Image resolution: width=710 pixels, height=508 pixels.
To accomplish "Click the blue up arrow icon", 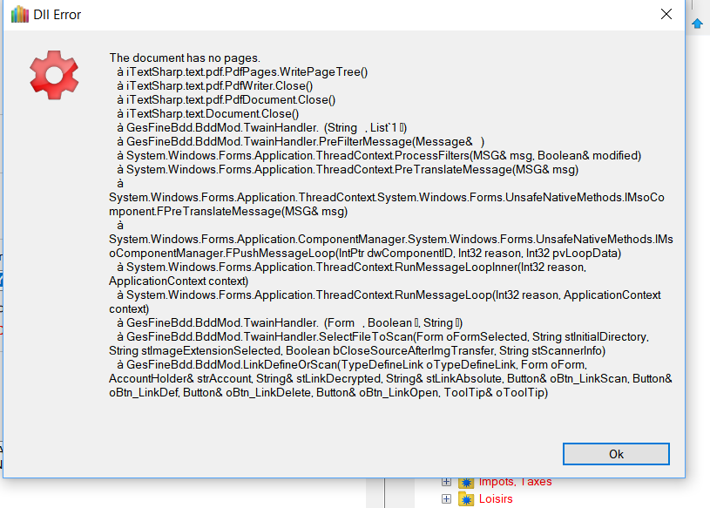I will (697, 24).
